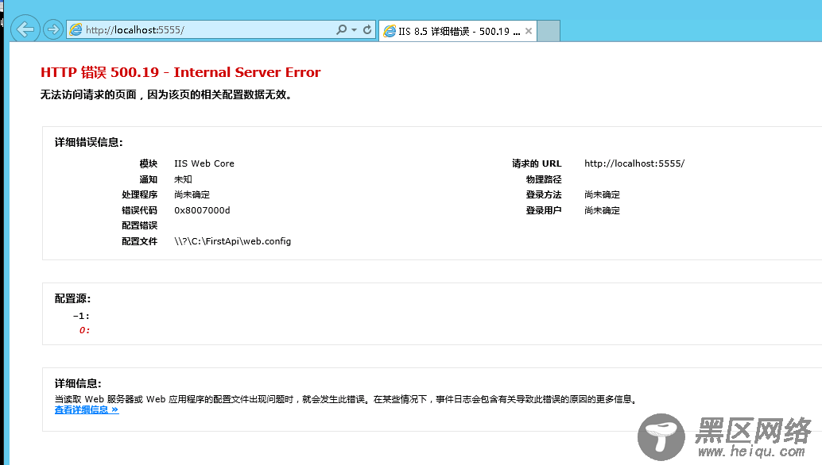Screen dimensions: 822x465
Task: Click the browser forward arrow button
Action: pyautogui.click(x=53, y=30)
